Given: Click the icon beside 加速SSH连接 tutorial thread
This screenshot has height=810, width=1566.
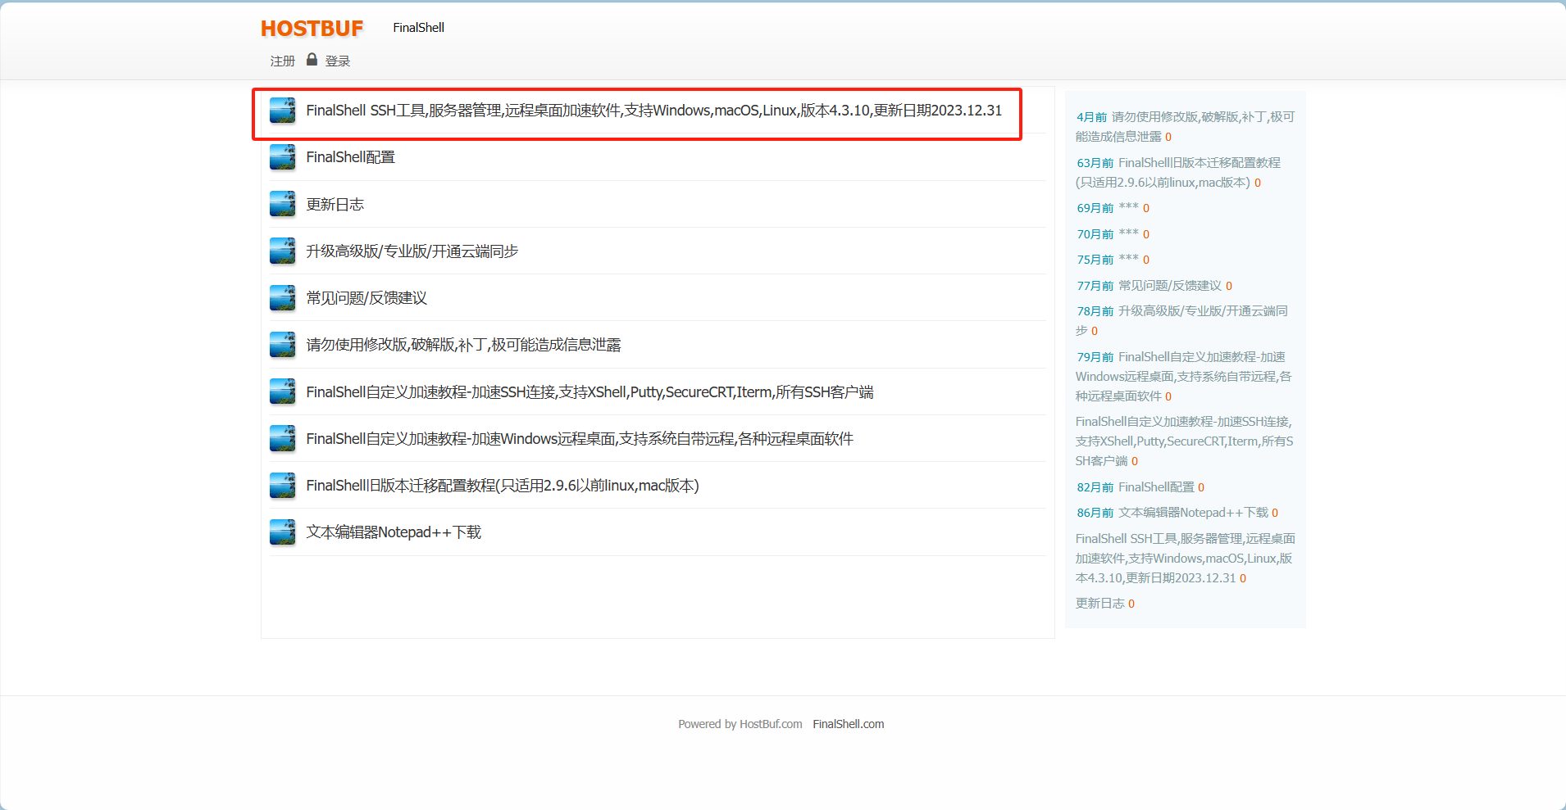Looking at the screenshot, I should pyautogui.click(x=283, y=391).
